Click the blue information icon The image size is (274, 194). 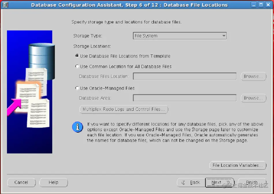78,127
